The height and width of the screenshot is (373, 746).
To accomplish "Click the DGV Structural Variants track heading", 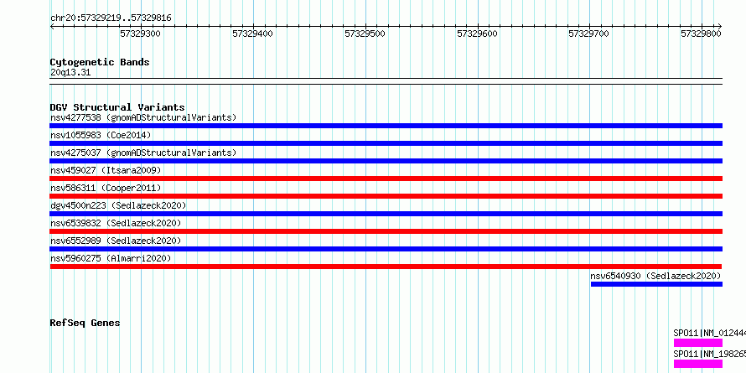I will [x=117, y=107].
